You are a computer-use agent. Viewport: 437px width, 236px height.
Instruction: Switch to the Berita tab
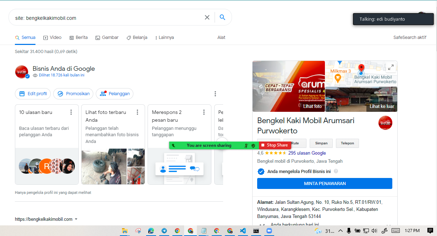point(78,38)
